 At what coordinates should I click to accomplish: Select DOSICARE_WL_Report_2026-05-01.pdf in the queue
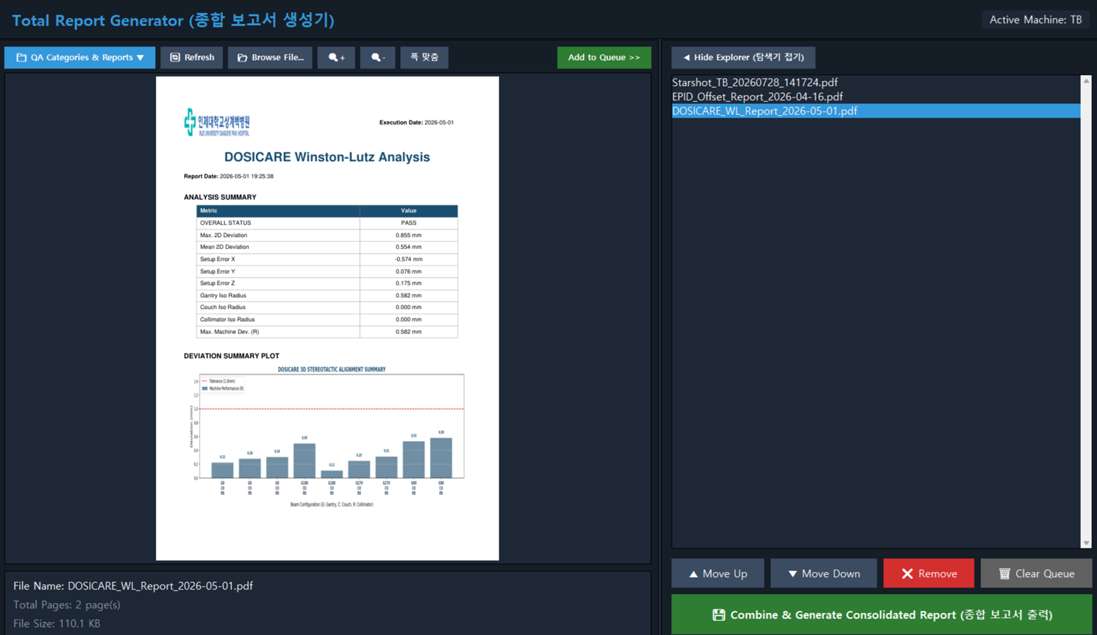tap(876, 111)
